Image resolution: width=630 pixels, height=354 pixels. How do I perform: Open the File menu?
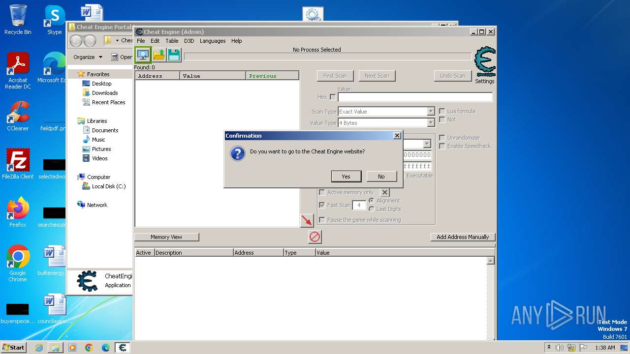click(x=141, y=41)
